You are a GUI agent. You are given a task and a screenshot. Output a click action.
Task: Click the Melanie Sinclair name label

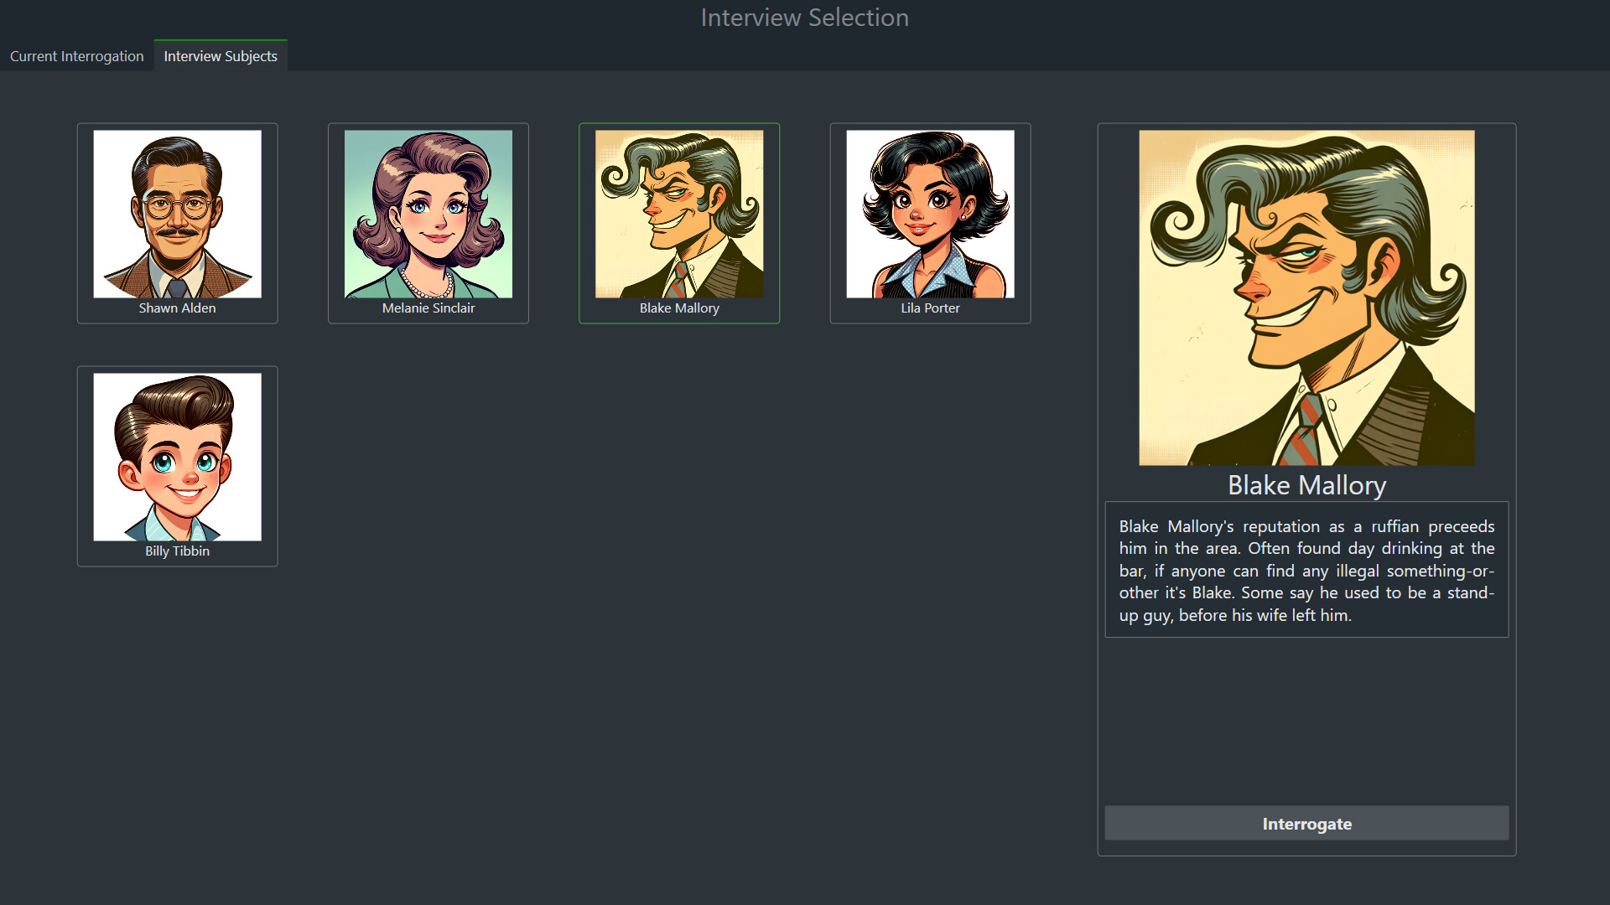428,308
